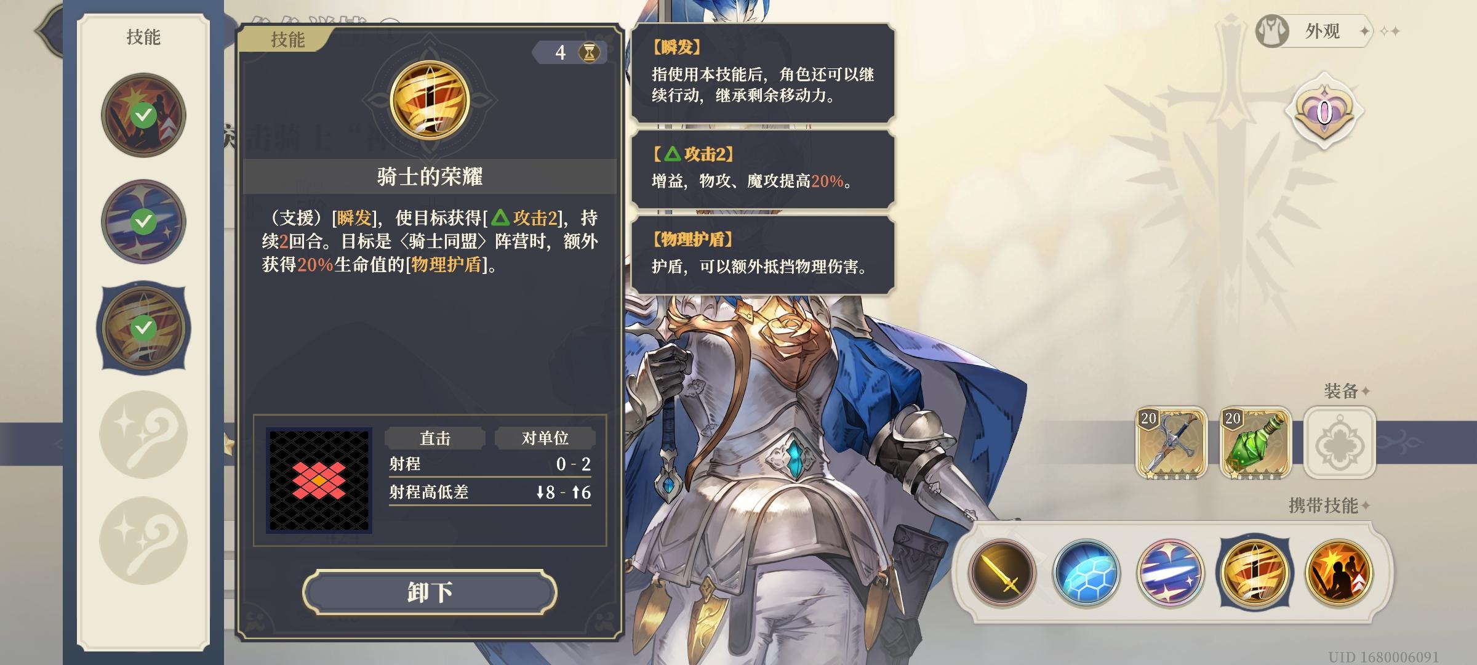Image resolution: width=1477 pixels, height=665 pixels.
Task: Click the hourglass cooldown indicator
Action: coord(590,52)
